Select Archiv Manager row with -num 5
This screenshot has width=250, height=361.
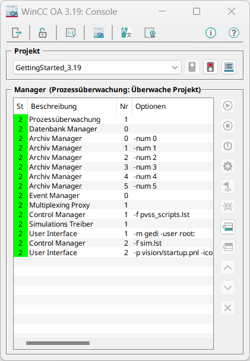coord(113,186)
